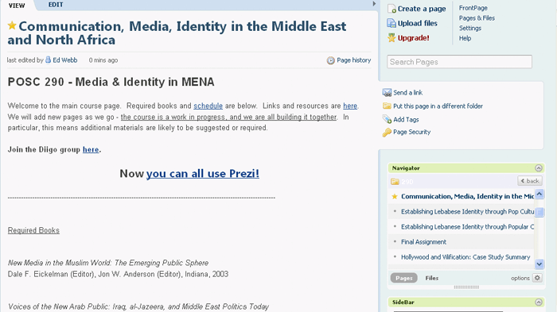Open the schedule link
Screen dimensions: 557x312
(208, 106)
